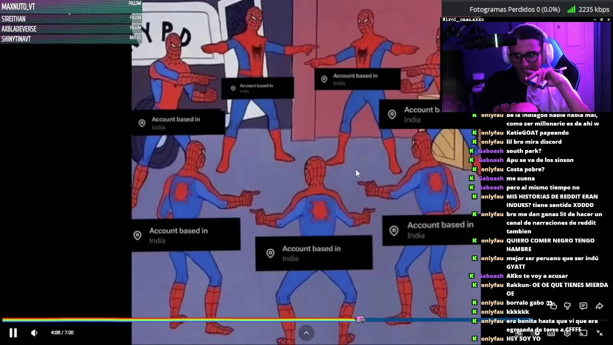Click the MAXNUTO_VT follow alert
613x345 pixels.
(71, 7)
